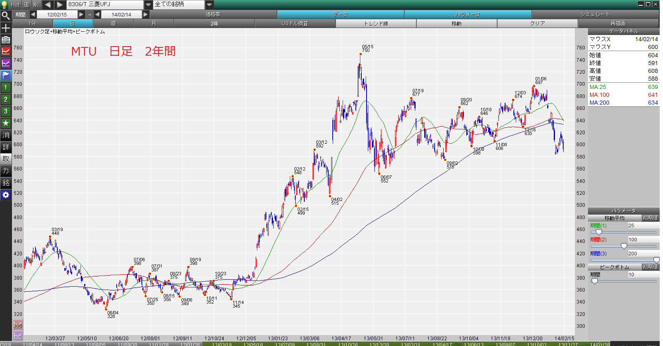Image resolution: width=663 pixels, height=346 pixels.
Task: Select the 週 weekly timeframe
Action: tap(113, 23)
